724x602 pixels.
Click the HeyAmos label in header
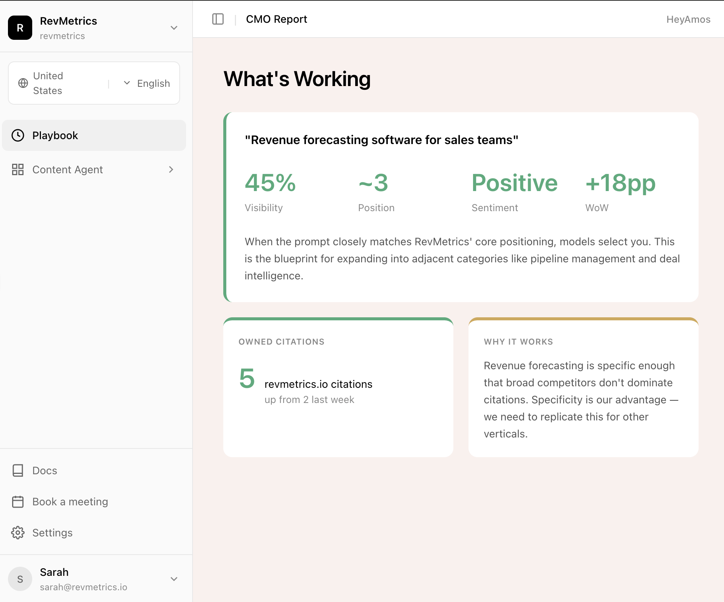click(x=688, y=19)
